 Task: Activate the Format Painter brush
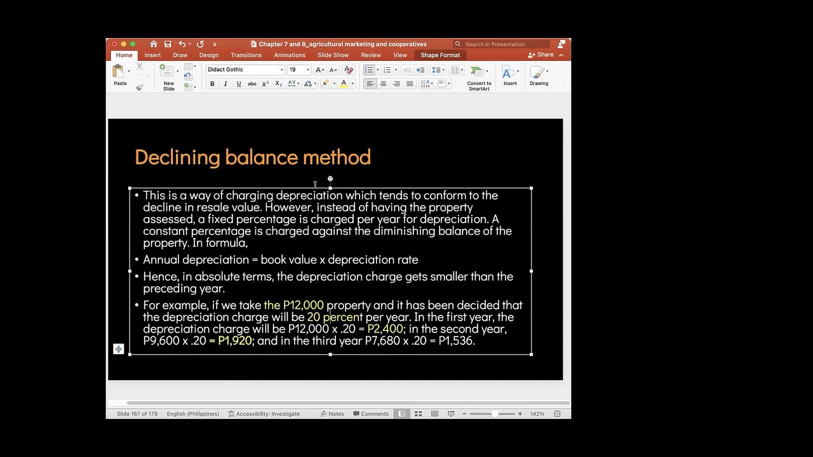(x=140, y=87)
